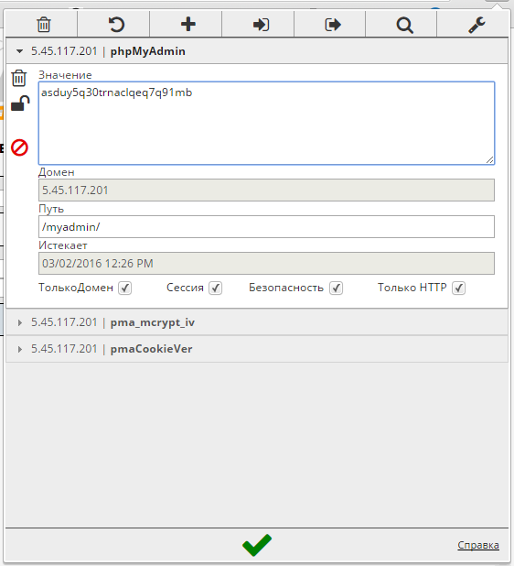The width and height of the screenshot is (514, 566).
Task: Open cookie search with the magnifier icon
Action: (404, 26)
